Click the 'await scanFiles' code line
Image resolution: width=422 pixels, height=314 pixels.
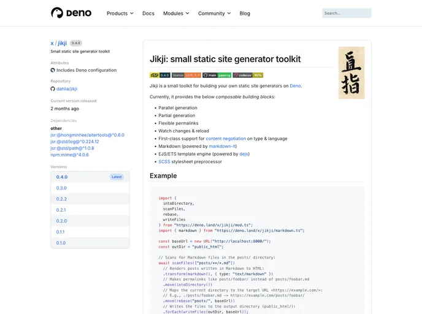197,263
